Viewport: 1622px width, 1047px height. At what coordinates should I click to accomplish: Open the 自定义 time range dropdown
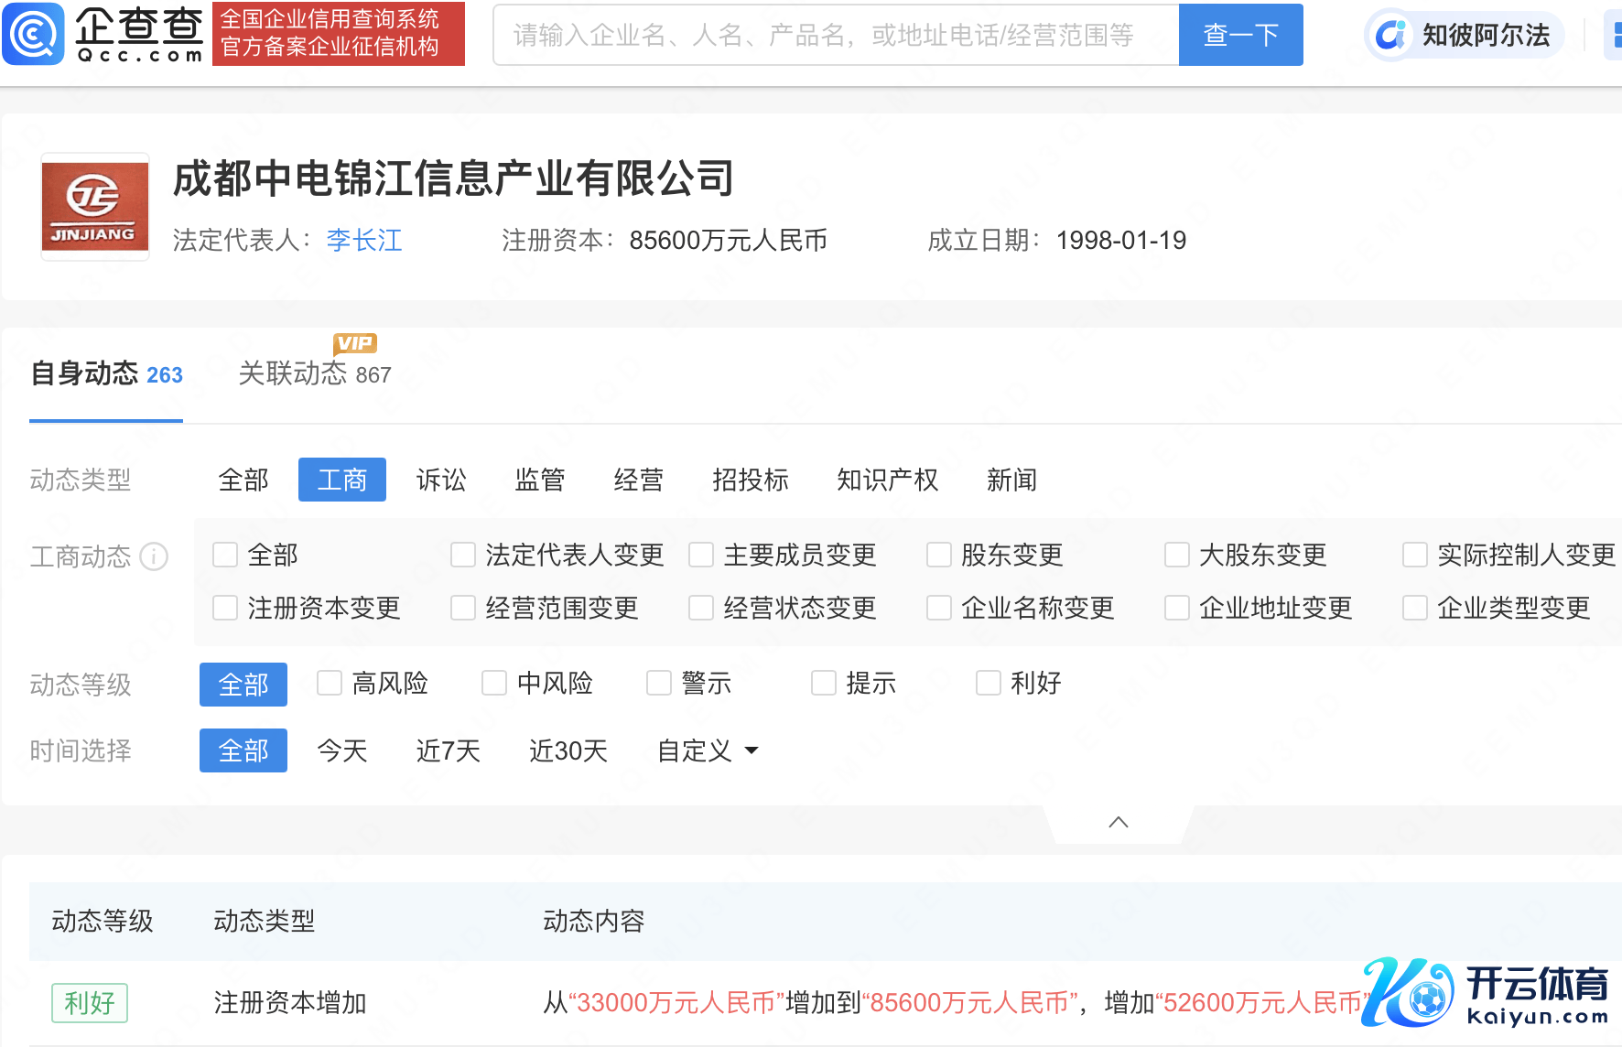coord(708,750)
